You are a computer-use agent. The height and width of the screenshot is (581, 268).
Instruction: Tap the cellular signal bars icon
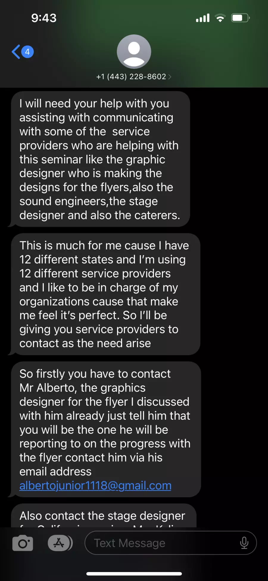pos(203,18)
